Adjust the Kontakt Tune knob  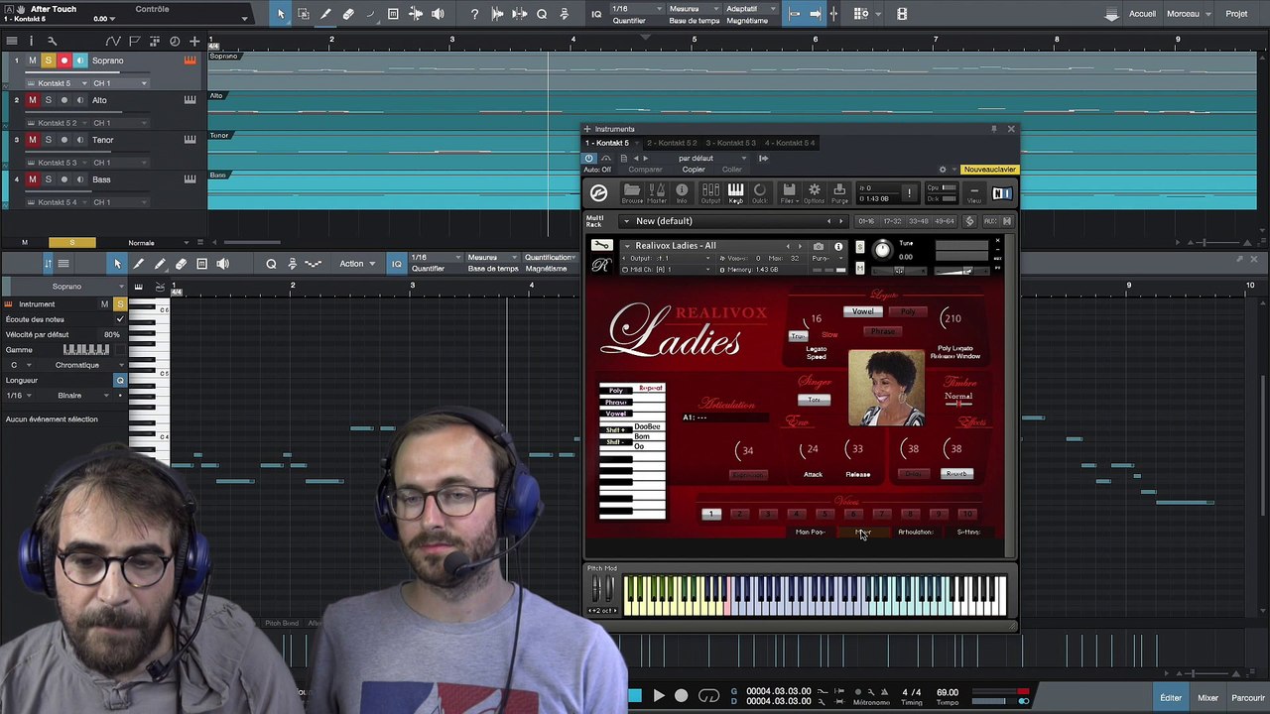[882, 250]
